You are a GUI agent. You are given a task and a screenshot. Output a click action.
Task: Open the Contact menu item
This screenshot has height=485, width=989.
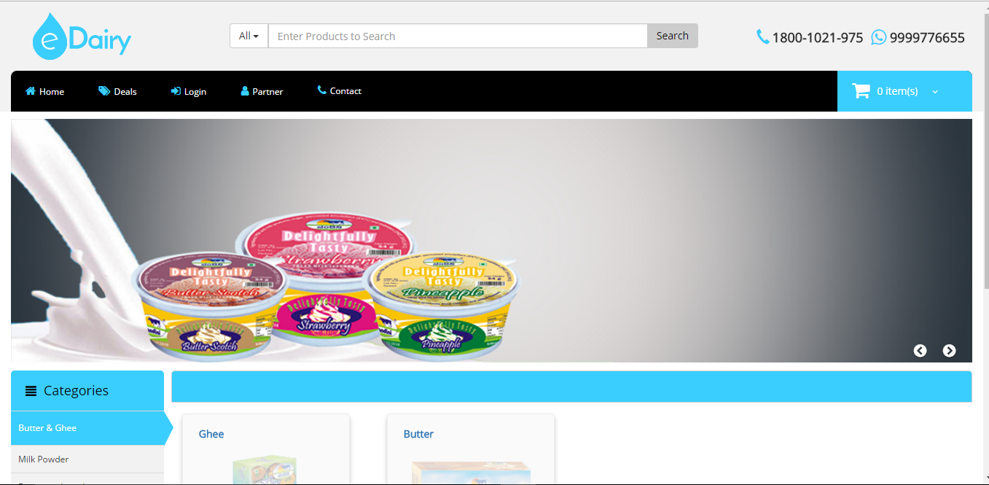click(340, 91)
